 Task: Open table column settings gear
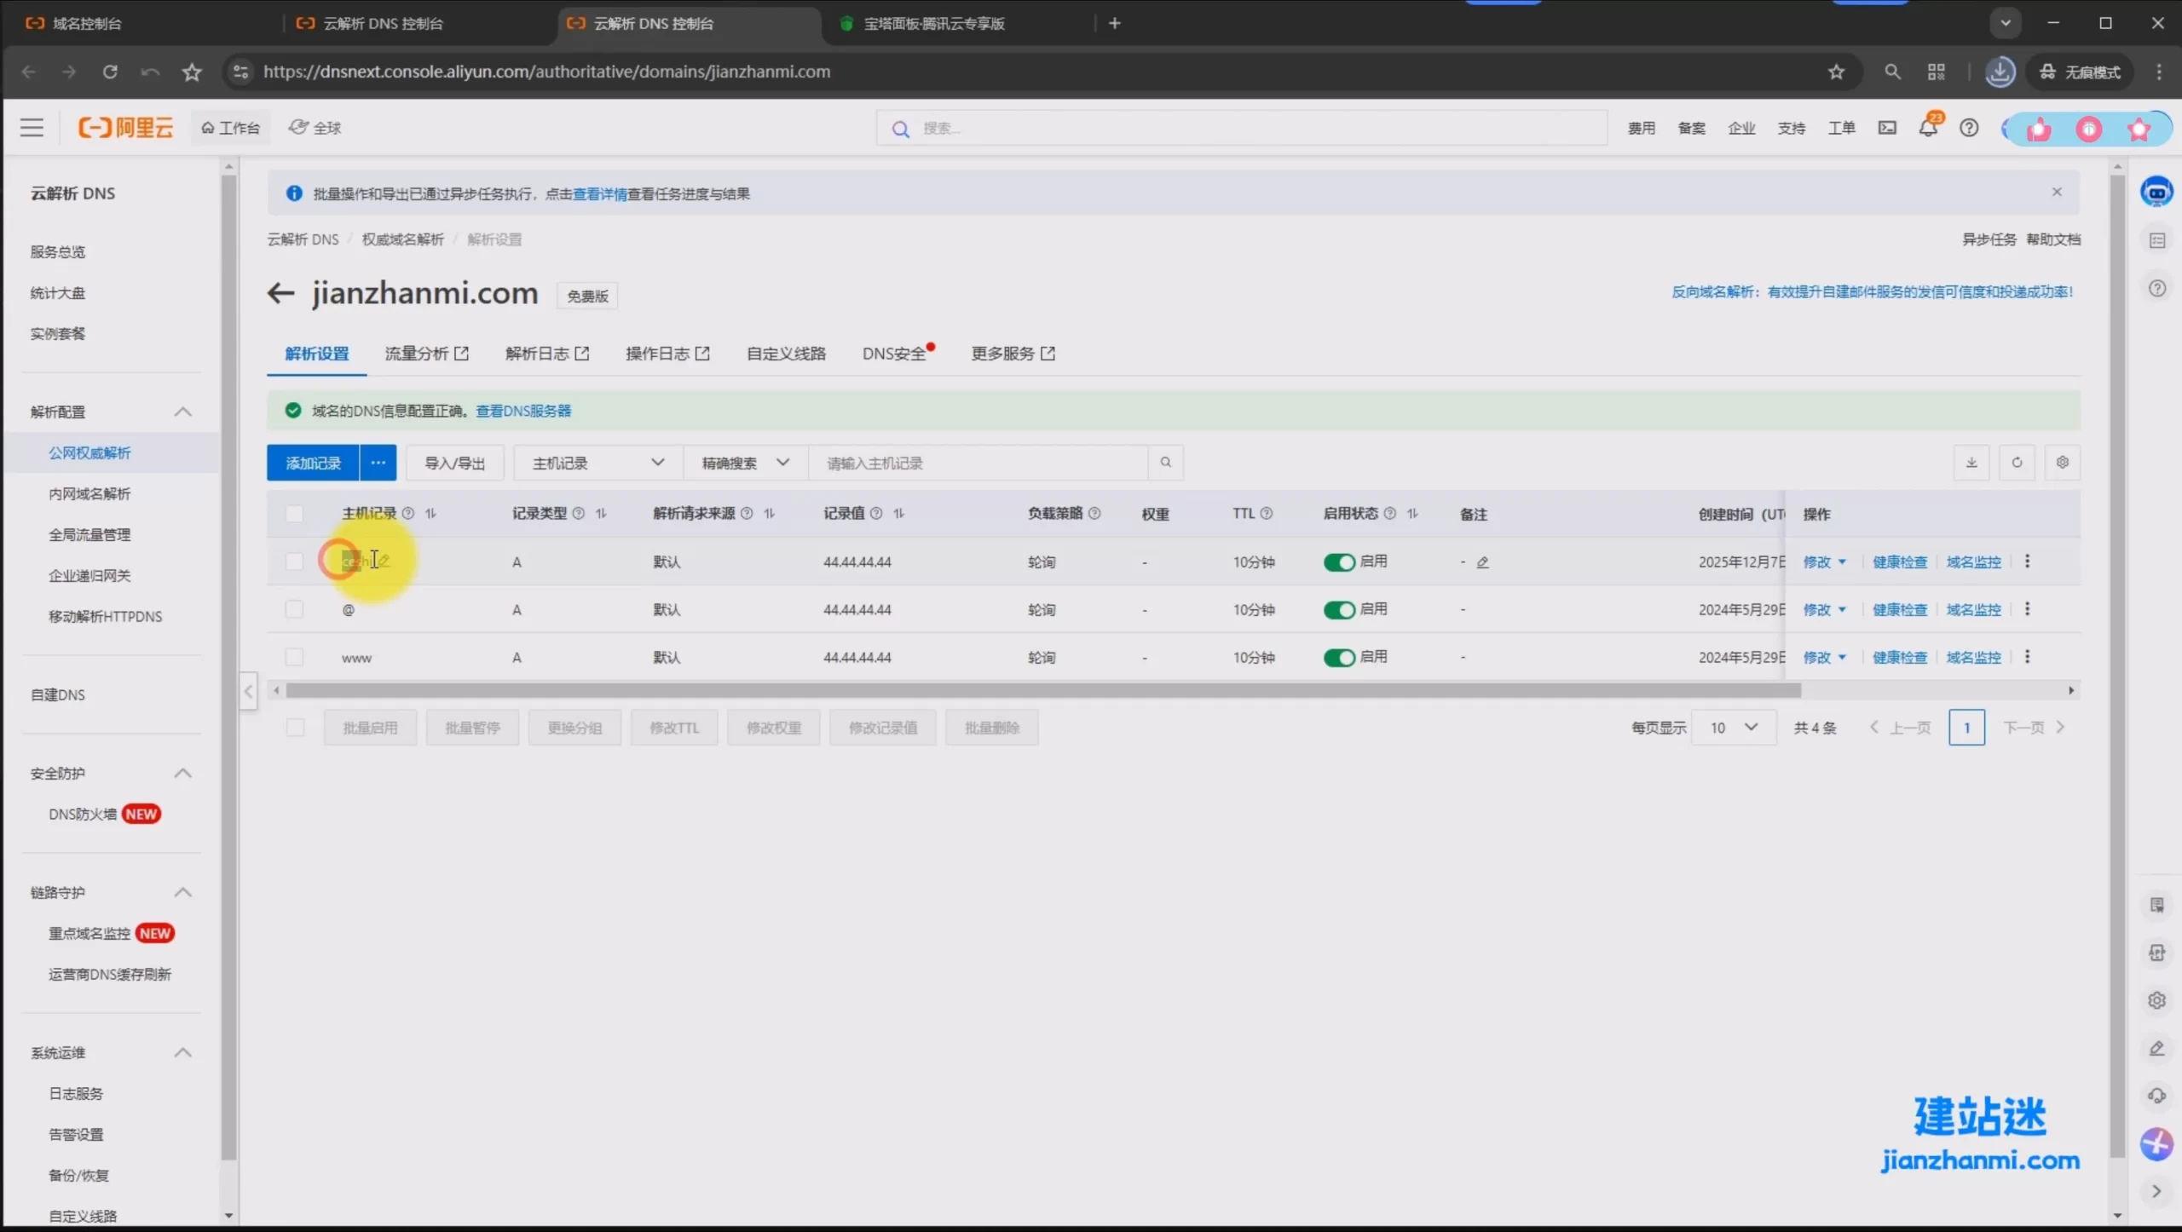coord(2062,463)
